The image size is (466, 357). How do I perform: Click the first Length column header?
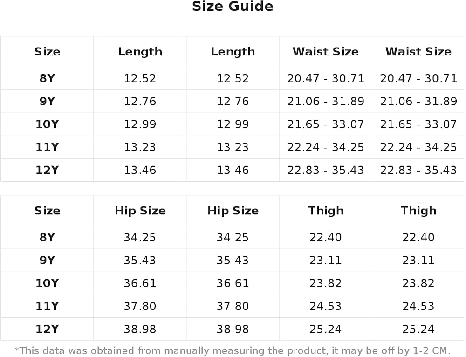pyautogui.click(x=140, y=52)
